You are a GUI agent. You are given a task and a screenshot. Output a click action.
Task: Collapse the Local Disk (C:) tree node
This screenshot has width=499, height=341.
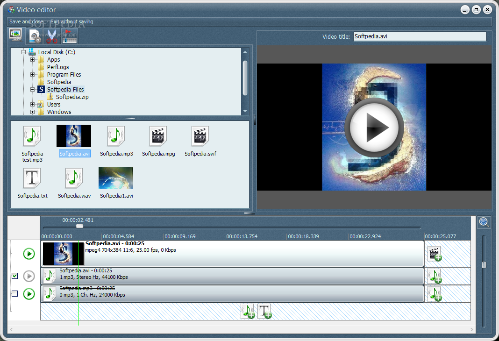[23, 52]
